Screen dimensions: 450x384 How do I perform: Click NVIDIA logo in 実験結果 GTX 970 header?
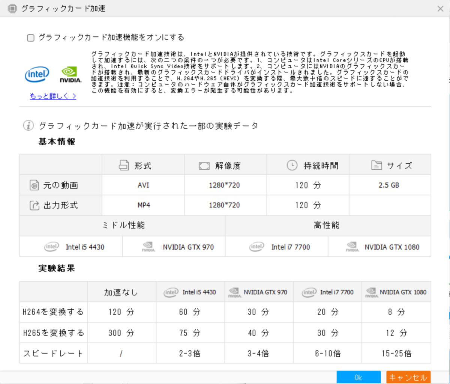pyautogui.click(x=234, y=292)
